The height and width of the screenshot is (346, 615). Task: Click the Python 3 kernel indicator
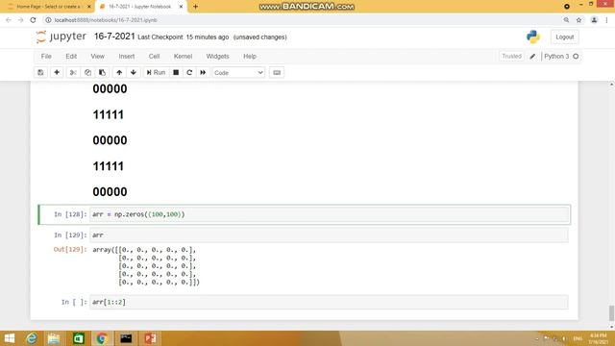pyautogui.click(x=560, y=57)
